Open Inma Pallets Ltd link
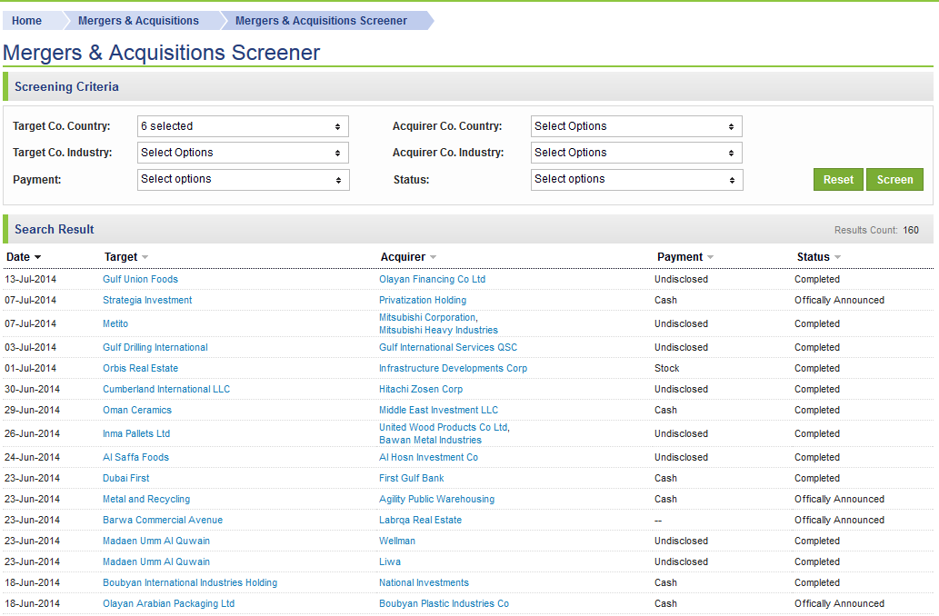The width and height of the screenshot is (939, 616). 136,433
